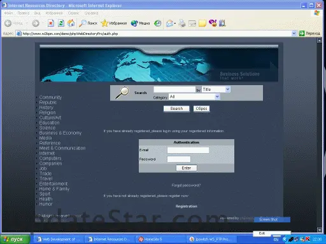Focus the search keyword input field
Screen dimensions: 326x244
coord(174,90)
